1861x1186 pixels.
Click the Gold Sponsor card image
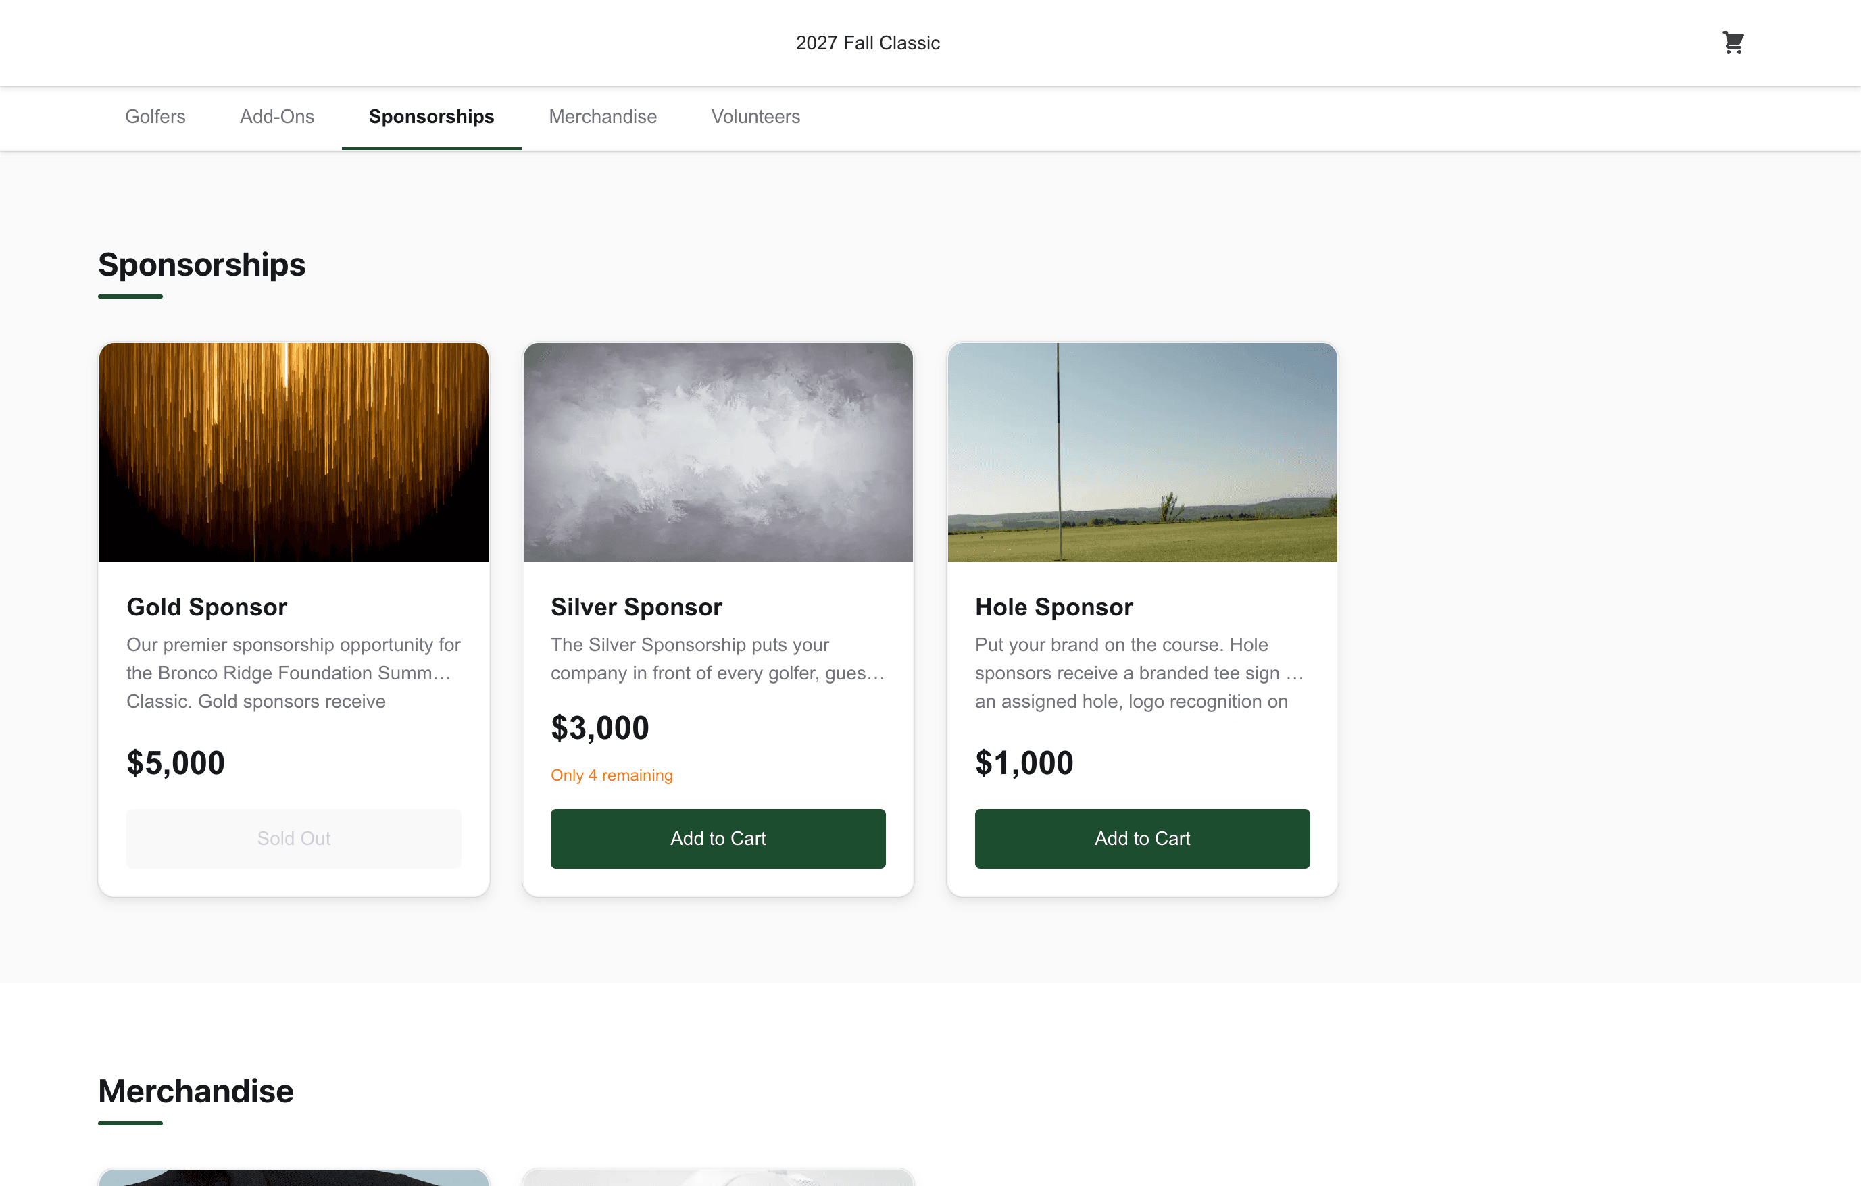coord(294,452)
